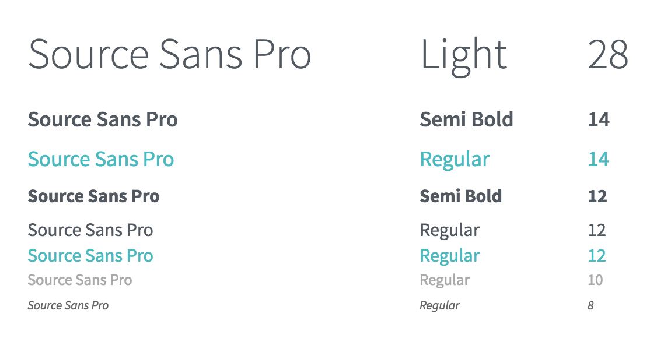Viewport: 671px width, 345px height.
Task: Select the small italic "Source Sans Pro" sample
Action: click(68, 305)
